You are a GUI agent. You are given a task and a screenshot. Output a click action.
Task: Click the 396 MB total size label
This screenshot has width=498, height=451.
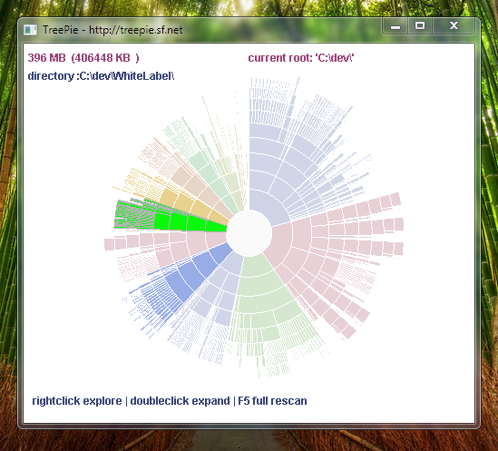83,58
